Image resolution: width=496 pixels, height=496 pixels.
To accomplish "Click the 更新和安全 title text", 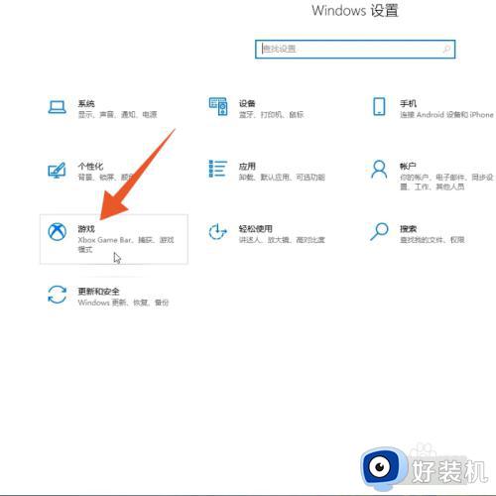I will (98, 292).
